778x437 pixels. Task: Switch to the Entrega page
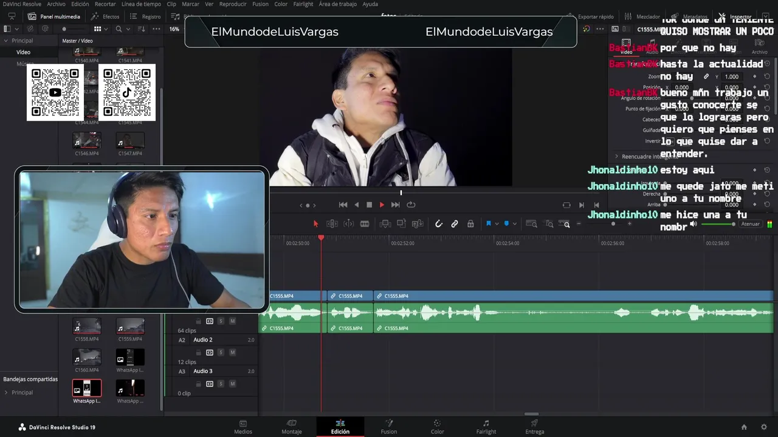pyautogui.click(x=534, y=427)
